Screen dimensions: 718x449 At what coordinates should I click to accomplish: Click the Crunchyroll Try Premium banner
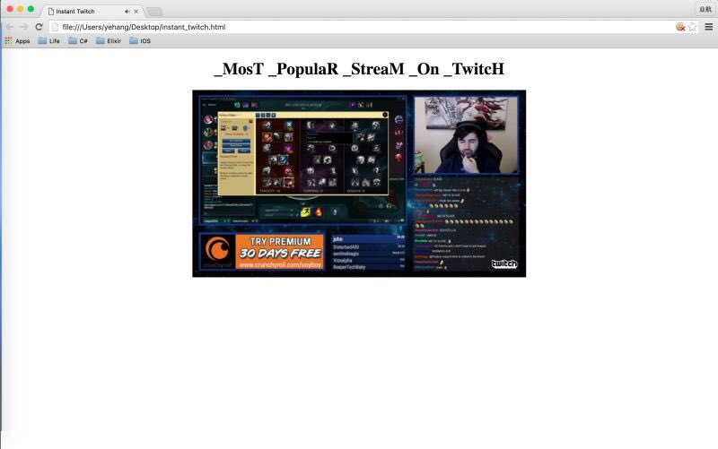pyautogui.click(x=262, y=252)
